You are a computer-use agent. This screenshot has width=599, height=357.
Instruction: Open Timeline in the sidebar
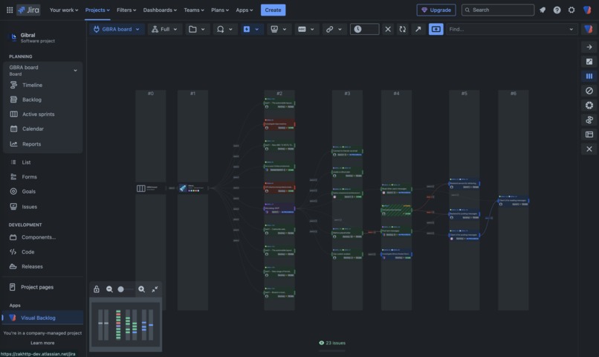(x=32, y=85)
